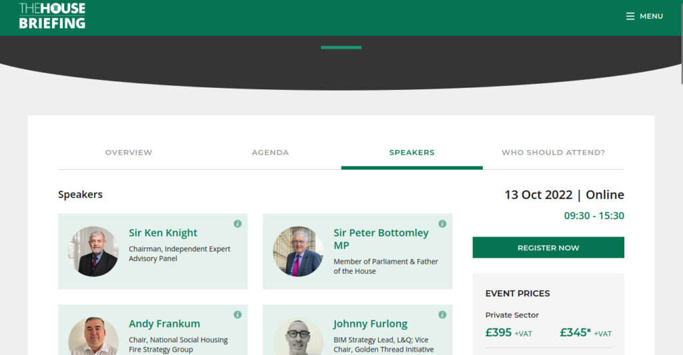Click the Register Now button
Image resolution: width=683 pixels, height=355 pixels.
tap(548, 248)
